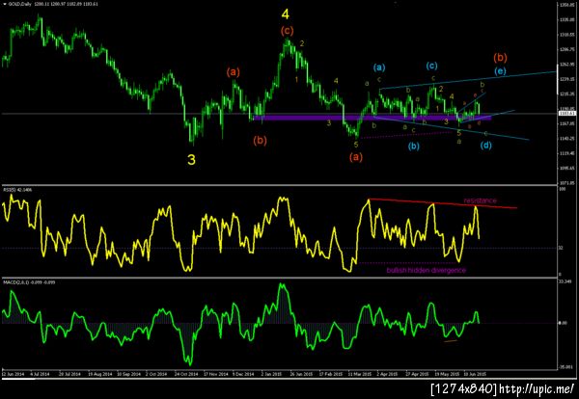Click the blue (e) wave label
The image size is (579, 399).
(x=500, y=70)
